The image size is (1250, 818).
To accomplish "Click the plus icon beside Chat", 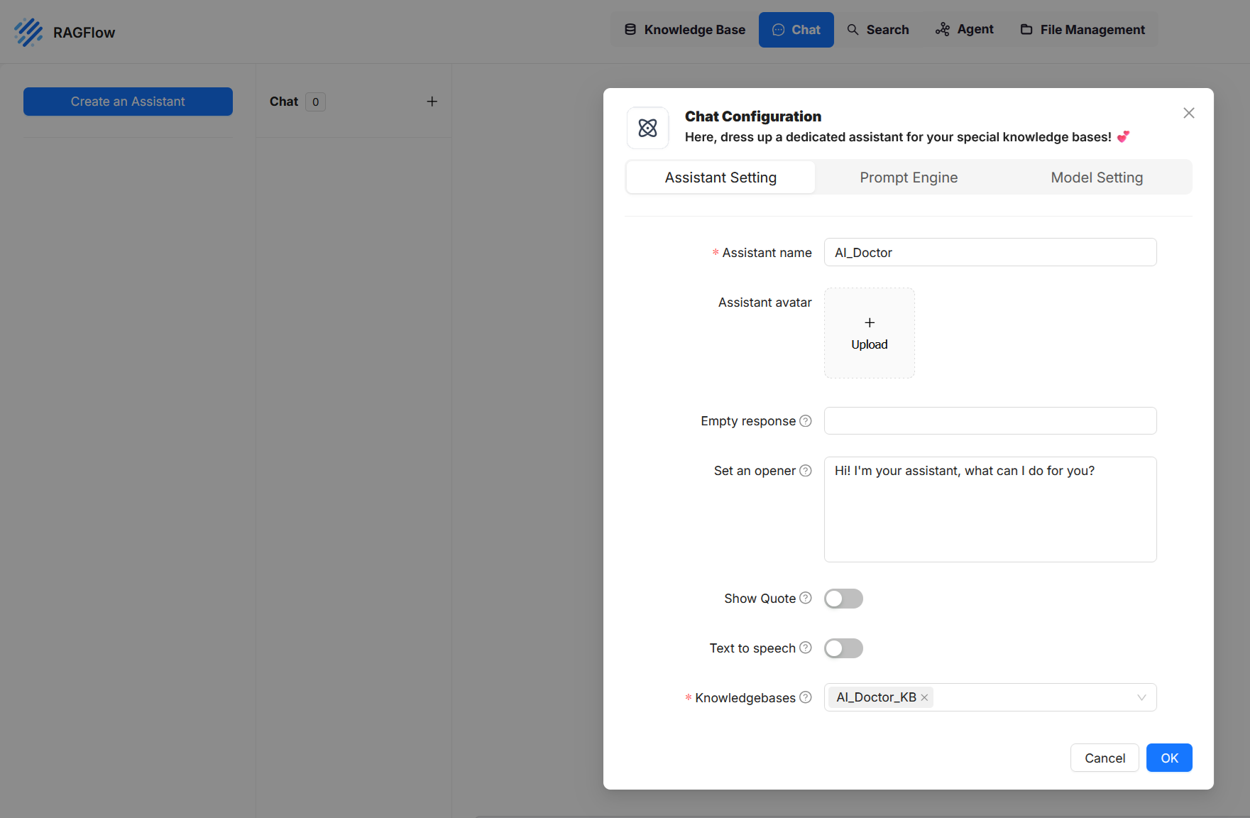I will tap(432, 102).
